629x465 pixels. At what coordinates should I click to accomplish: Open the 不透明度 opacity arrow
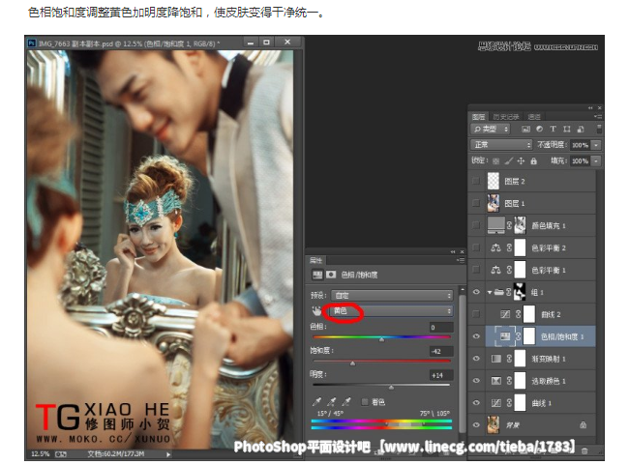click(x=596, y=145)
